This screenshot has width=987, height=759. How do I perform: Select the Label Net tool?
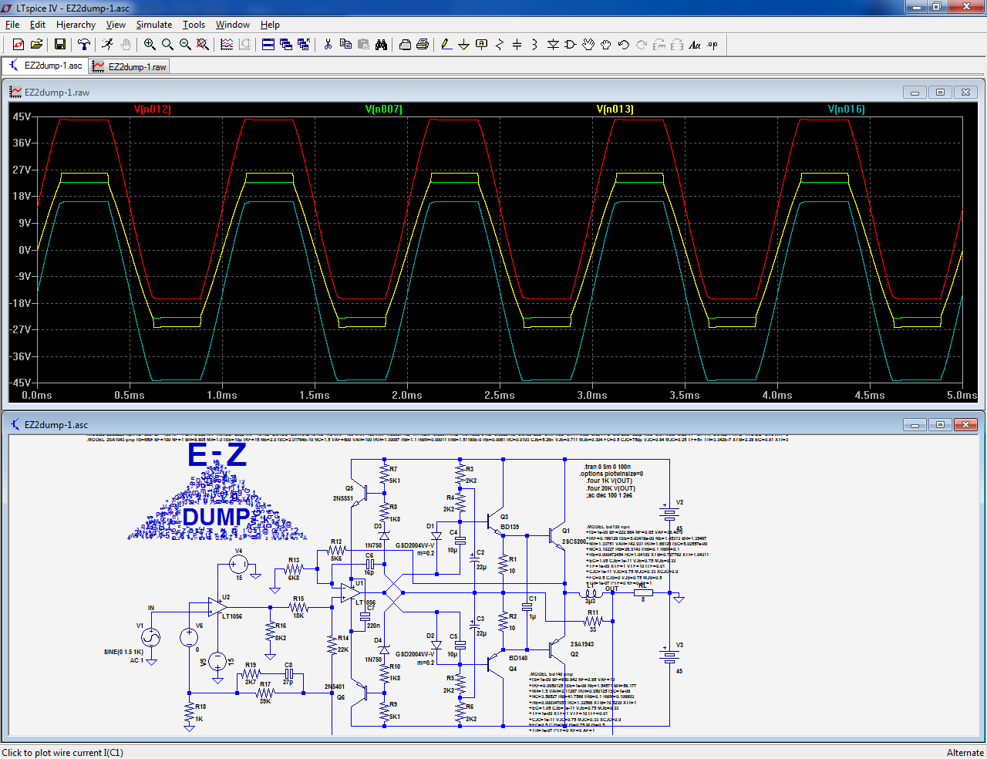[x=482, y=45]
